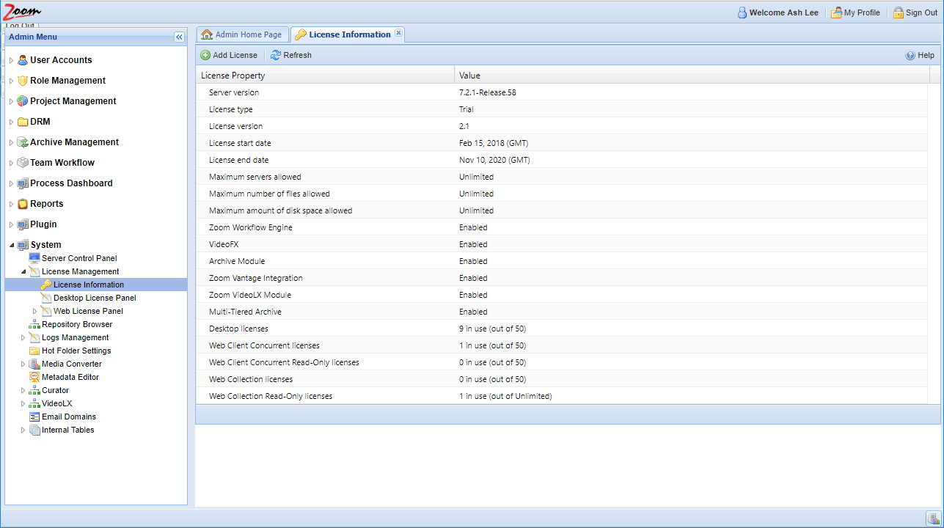Expand the Project Management node

click(x=11, y=101)
